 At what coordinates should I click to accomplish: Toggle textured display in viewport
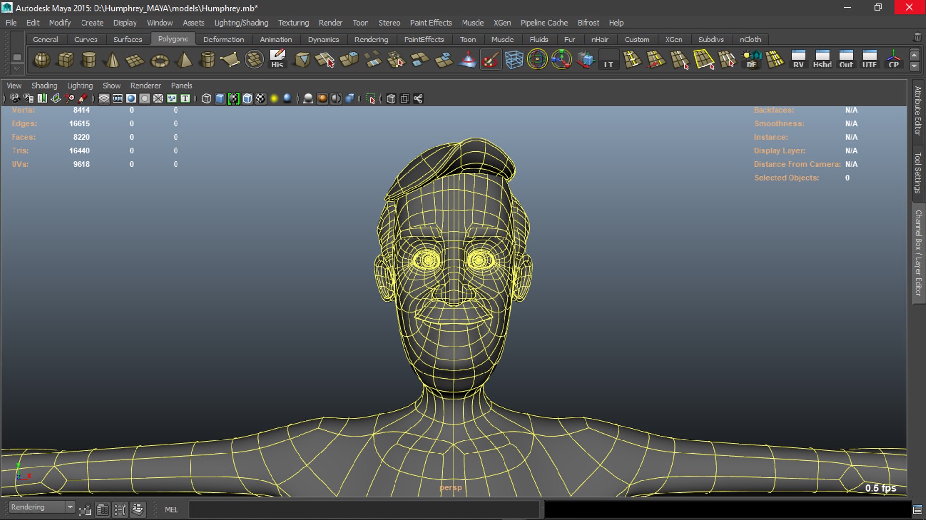260,99
